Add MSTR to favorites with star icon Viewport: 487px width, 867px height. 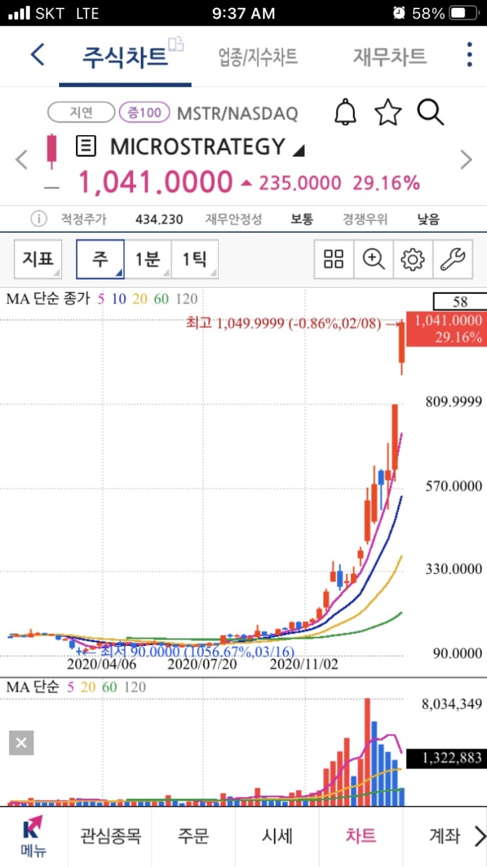(x=388, y=113)
